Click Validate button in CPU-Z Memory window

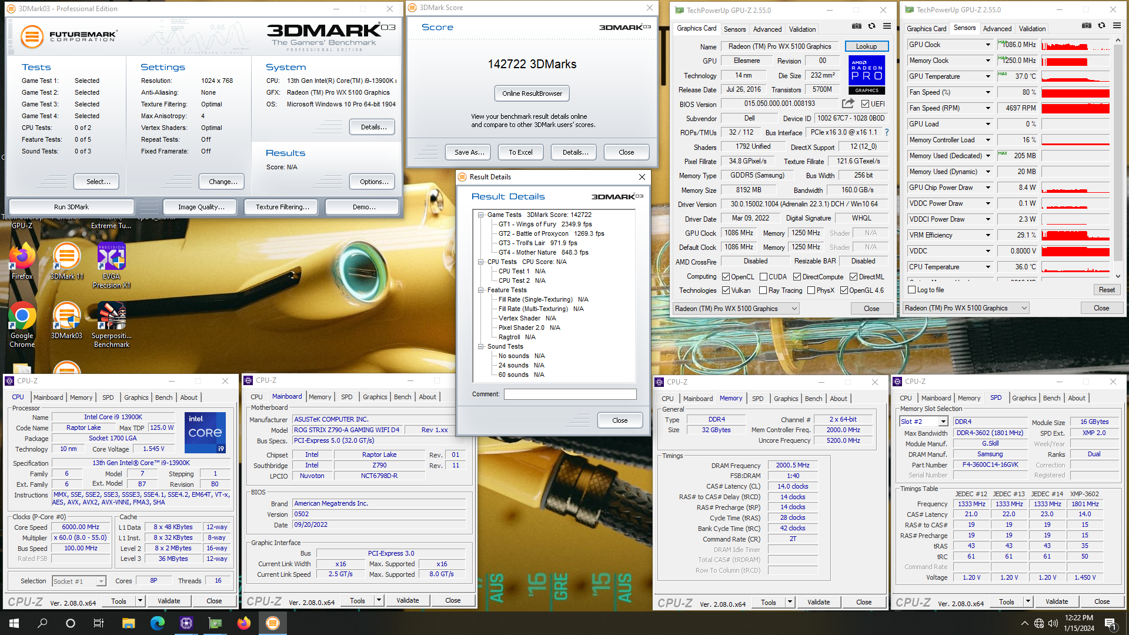click(x=819, y=602)
